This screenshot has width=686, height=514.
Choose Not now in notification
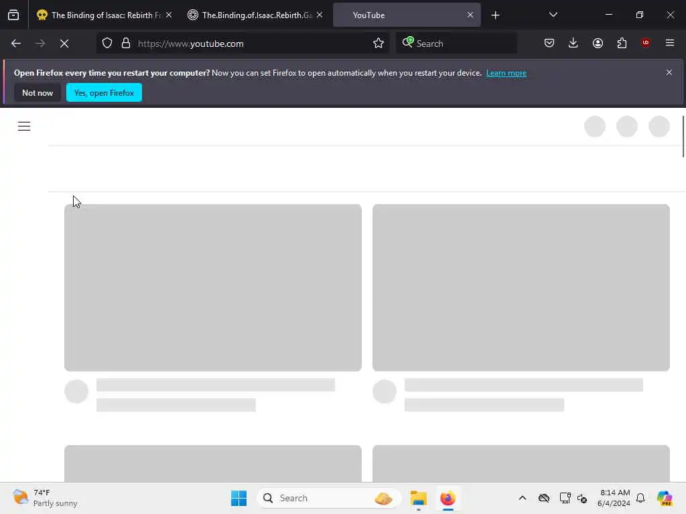(x=38, y=92)
